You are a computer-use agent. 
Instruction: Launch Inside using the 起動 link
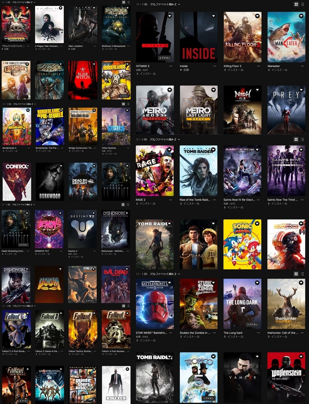184,70
